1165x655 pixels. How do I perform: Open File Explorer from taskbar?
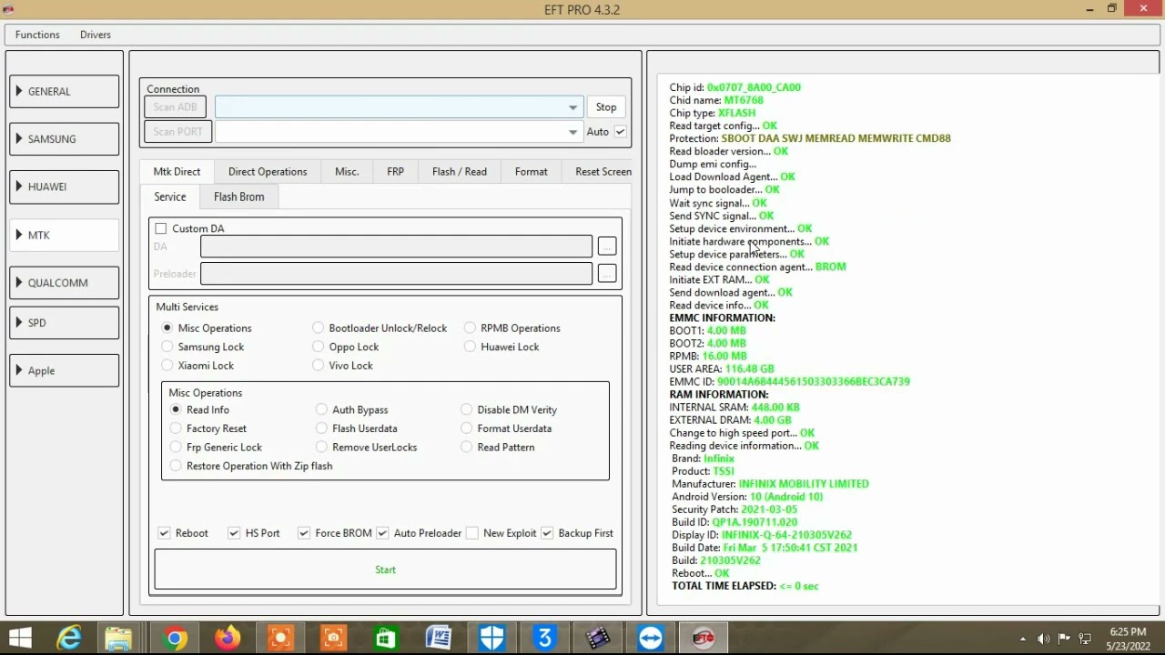coord(118,638)
